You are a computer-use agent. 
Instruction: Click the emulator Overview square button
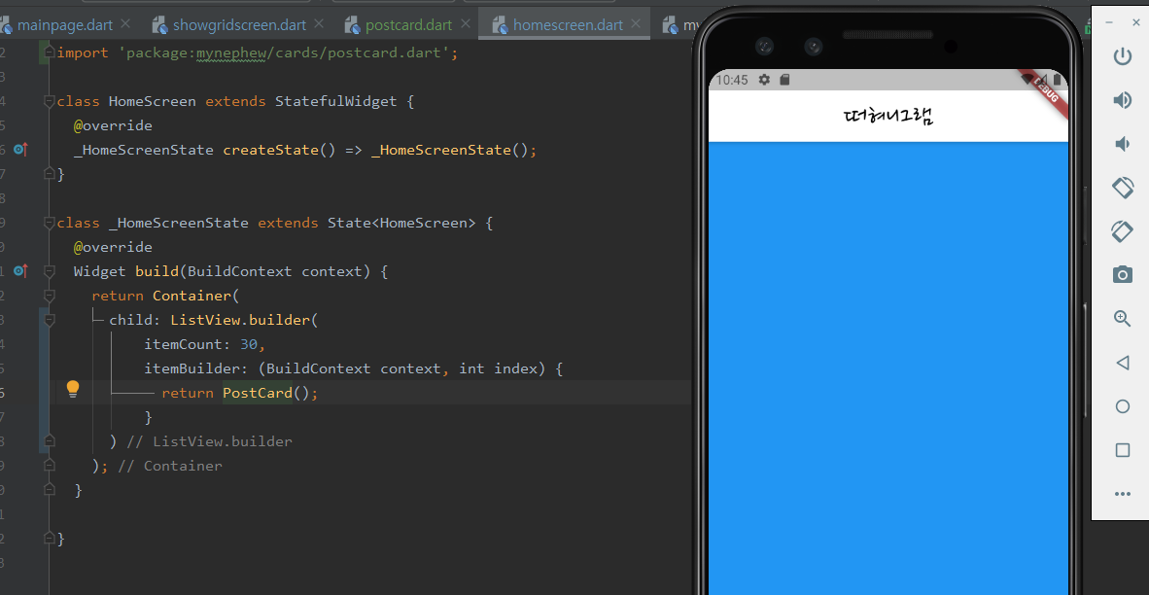coord(1122,450)
